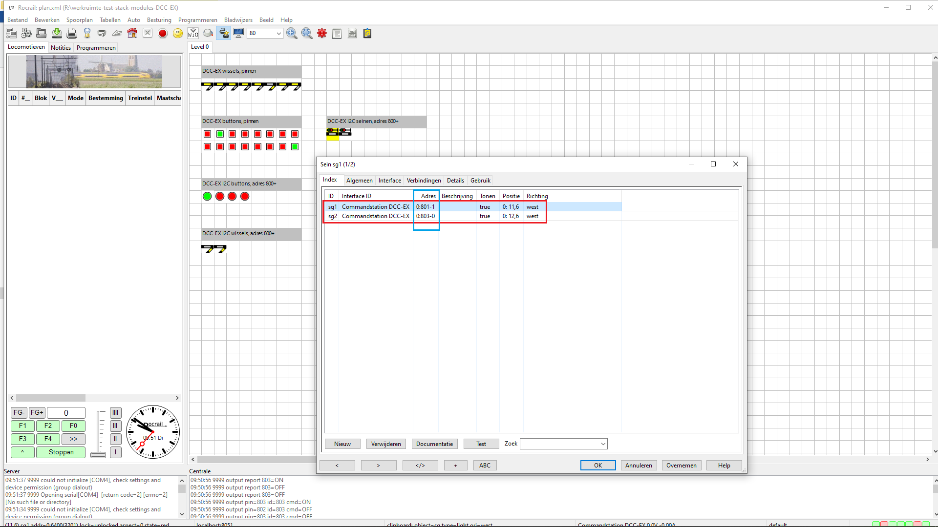Click the yellow smiley face icon
The image size is (938, 527).
pos(178,33)
